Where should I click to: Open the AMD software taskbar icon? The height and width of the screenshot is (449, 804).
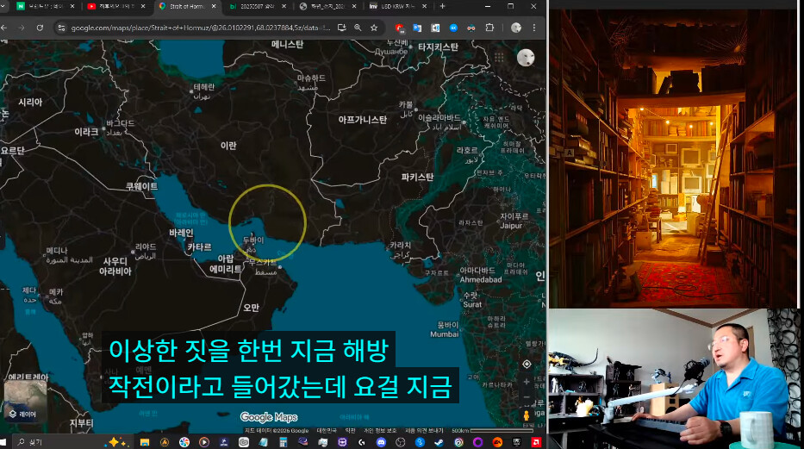(536, 442)
